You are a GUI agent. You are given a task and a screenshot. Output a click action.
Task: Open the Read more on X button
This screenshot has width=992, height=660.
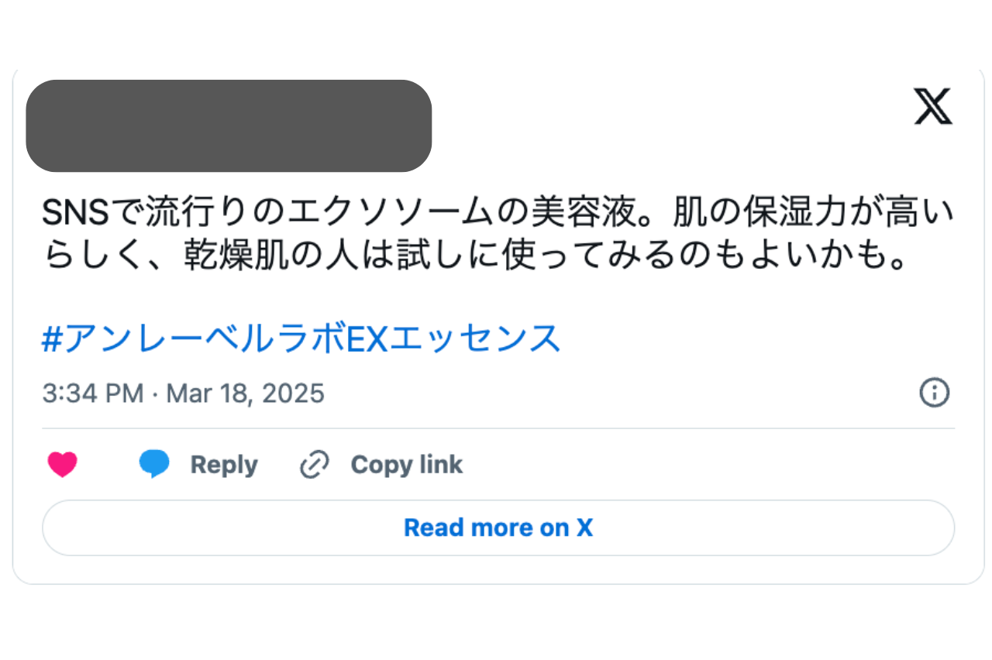pyautogui.click(x=498, y=528)
